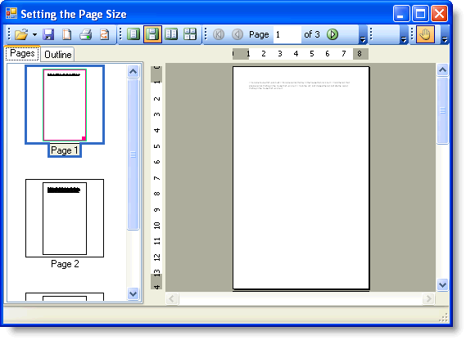Image resolution: width=466 pixels, height=340 pixels.
Task: Refresh the document preview
Action: pos(104,34)
